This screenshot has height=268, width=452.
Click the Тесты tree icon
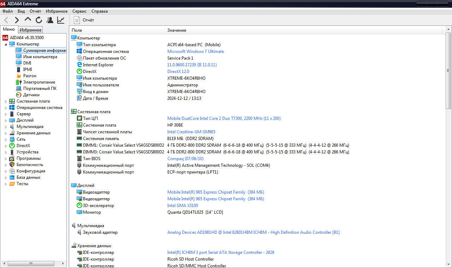12,184
